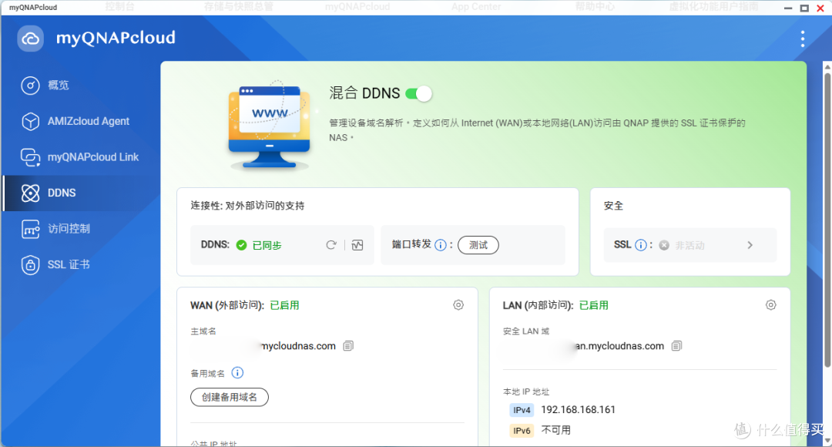Open LAN (内部访问) settings gear
This screenshot has width=832, height=447.
(x=771, y=304)
